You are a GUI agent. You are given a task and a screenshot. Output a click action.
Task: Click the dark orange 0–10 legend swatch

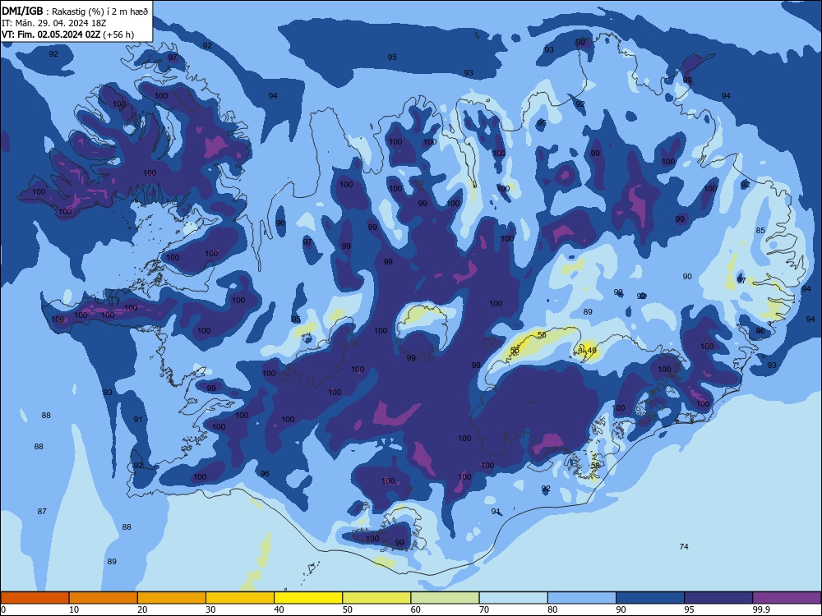click(35, 598)
